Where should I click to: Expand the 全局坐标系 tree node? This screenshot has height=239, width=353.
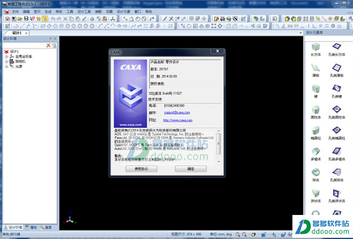click(x=6, y=56)
